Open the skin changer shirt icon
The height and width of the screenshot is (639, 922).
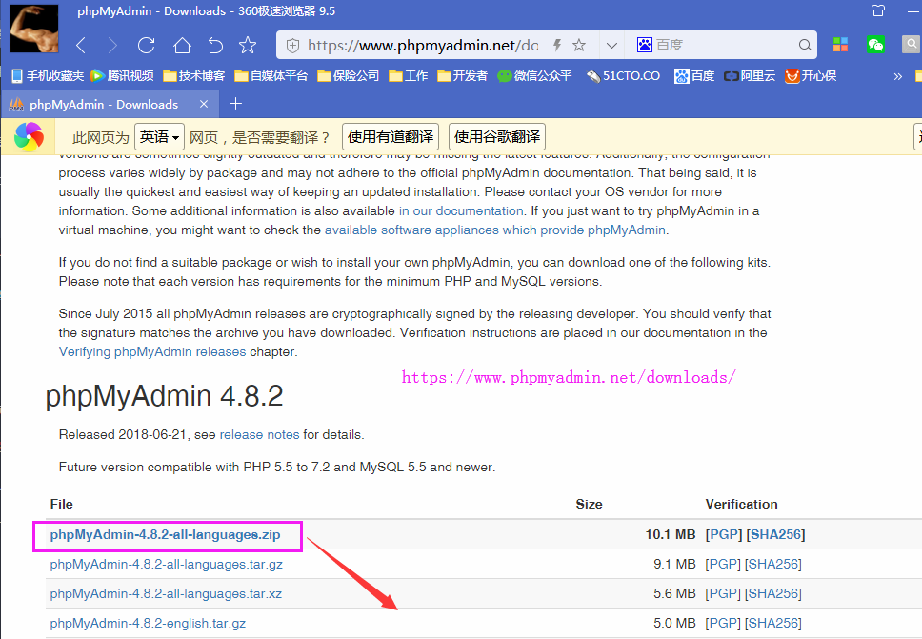click(x=878, y=10)
